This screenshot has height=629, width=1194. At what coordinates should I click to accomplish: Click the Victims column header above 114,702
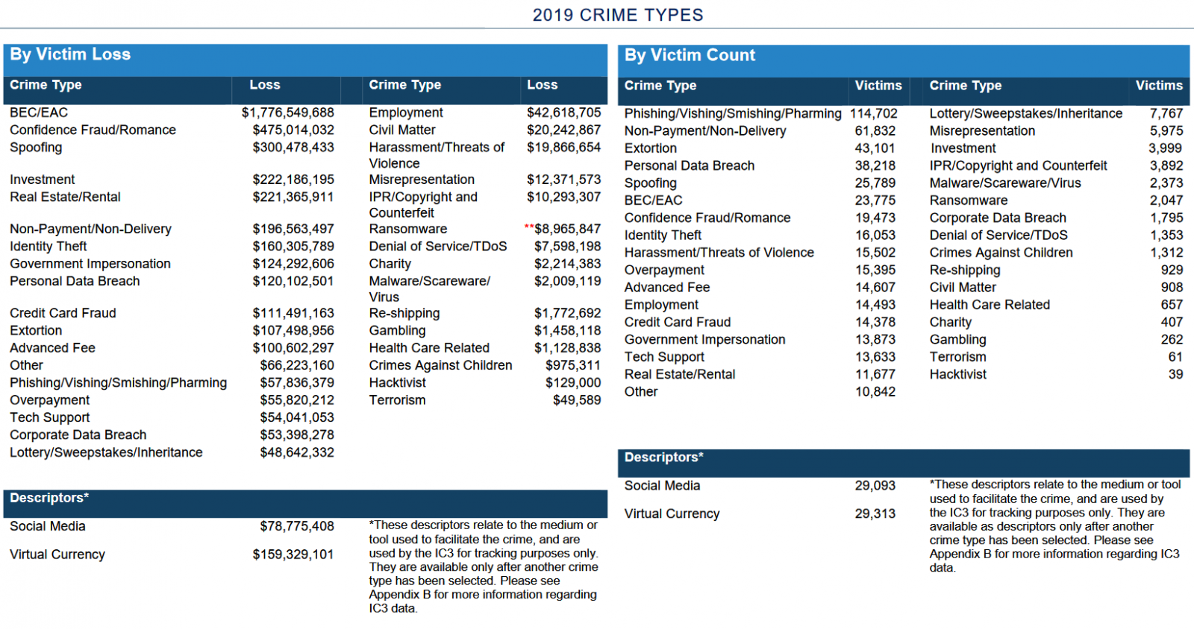(878, 86)
